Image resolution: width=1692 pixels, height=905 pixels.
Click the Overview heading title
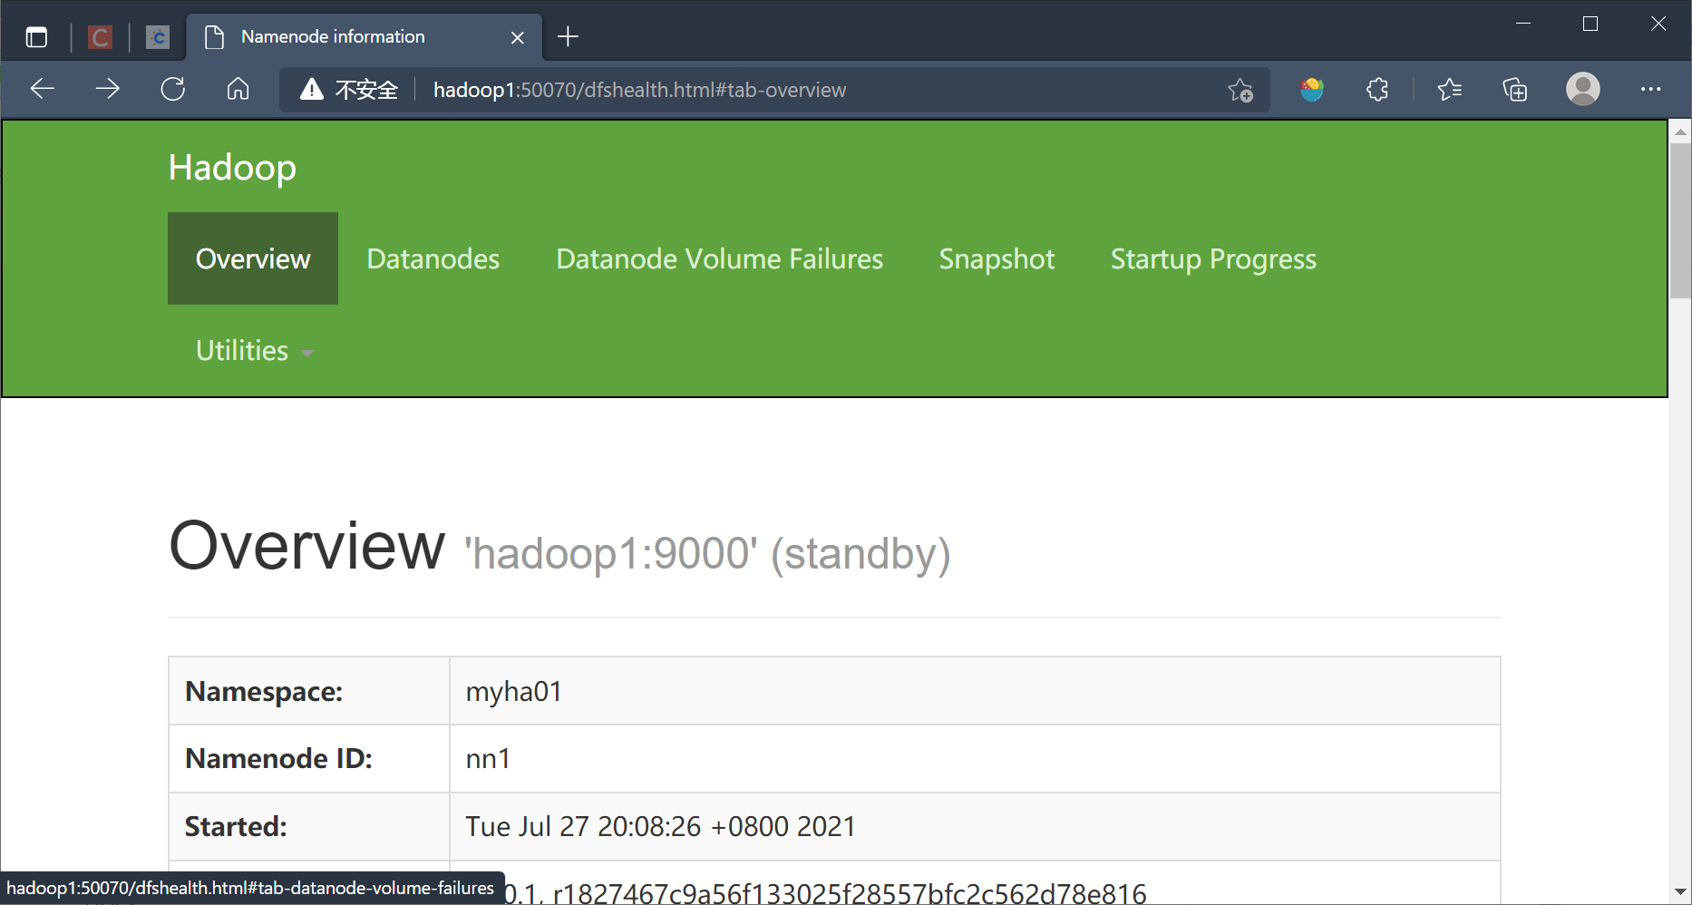tap(306, 546)
